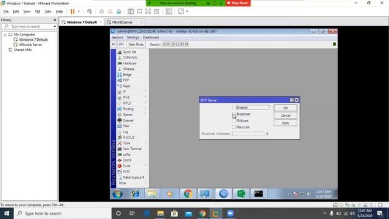The height and width of the screenshot is (219, 389).
Task: Click VMware enter full screen icon
Action: coord(148,12)
